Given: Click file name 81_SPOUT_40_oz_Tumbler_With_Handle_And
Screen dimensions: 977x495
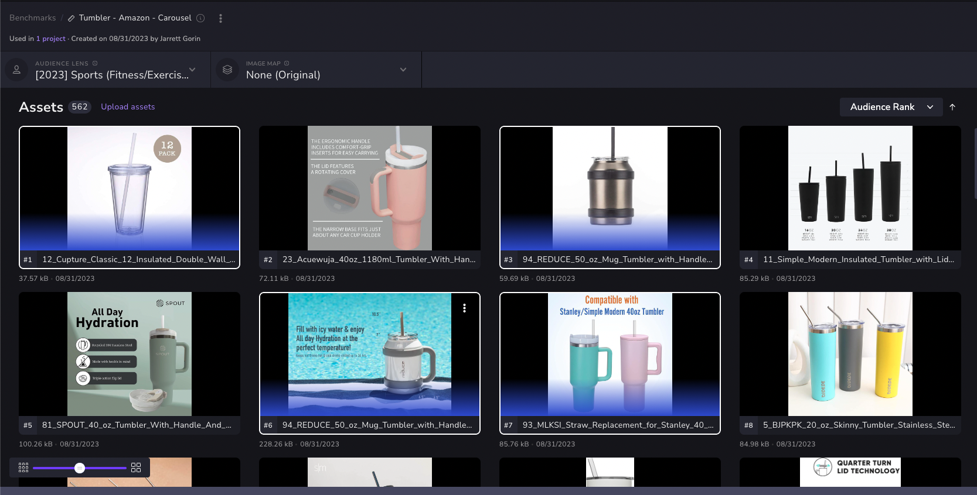Looking at the screenshot, I should (137, 425).
